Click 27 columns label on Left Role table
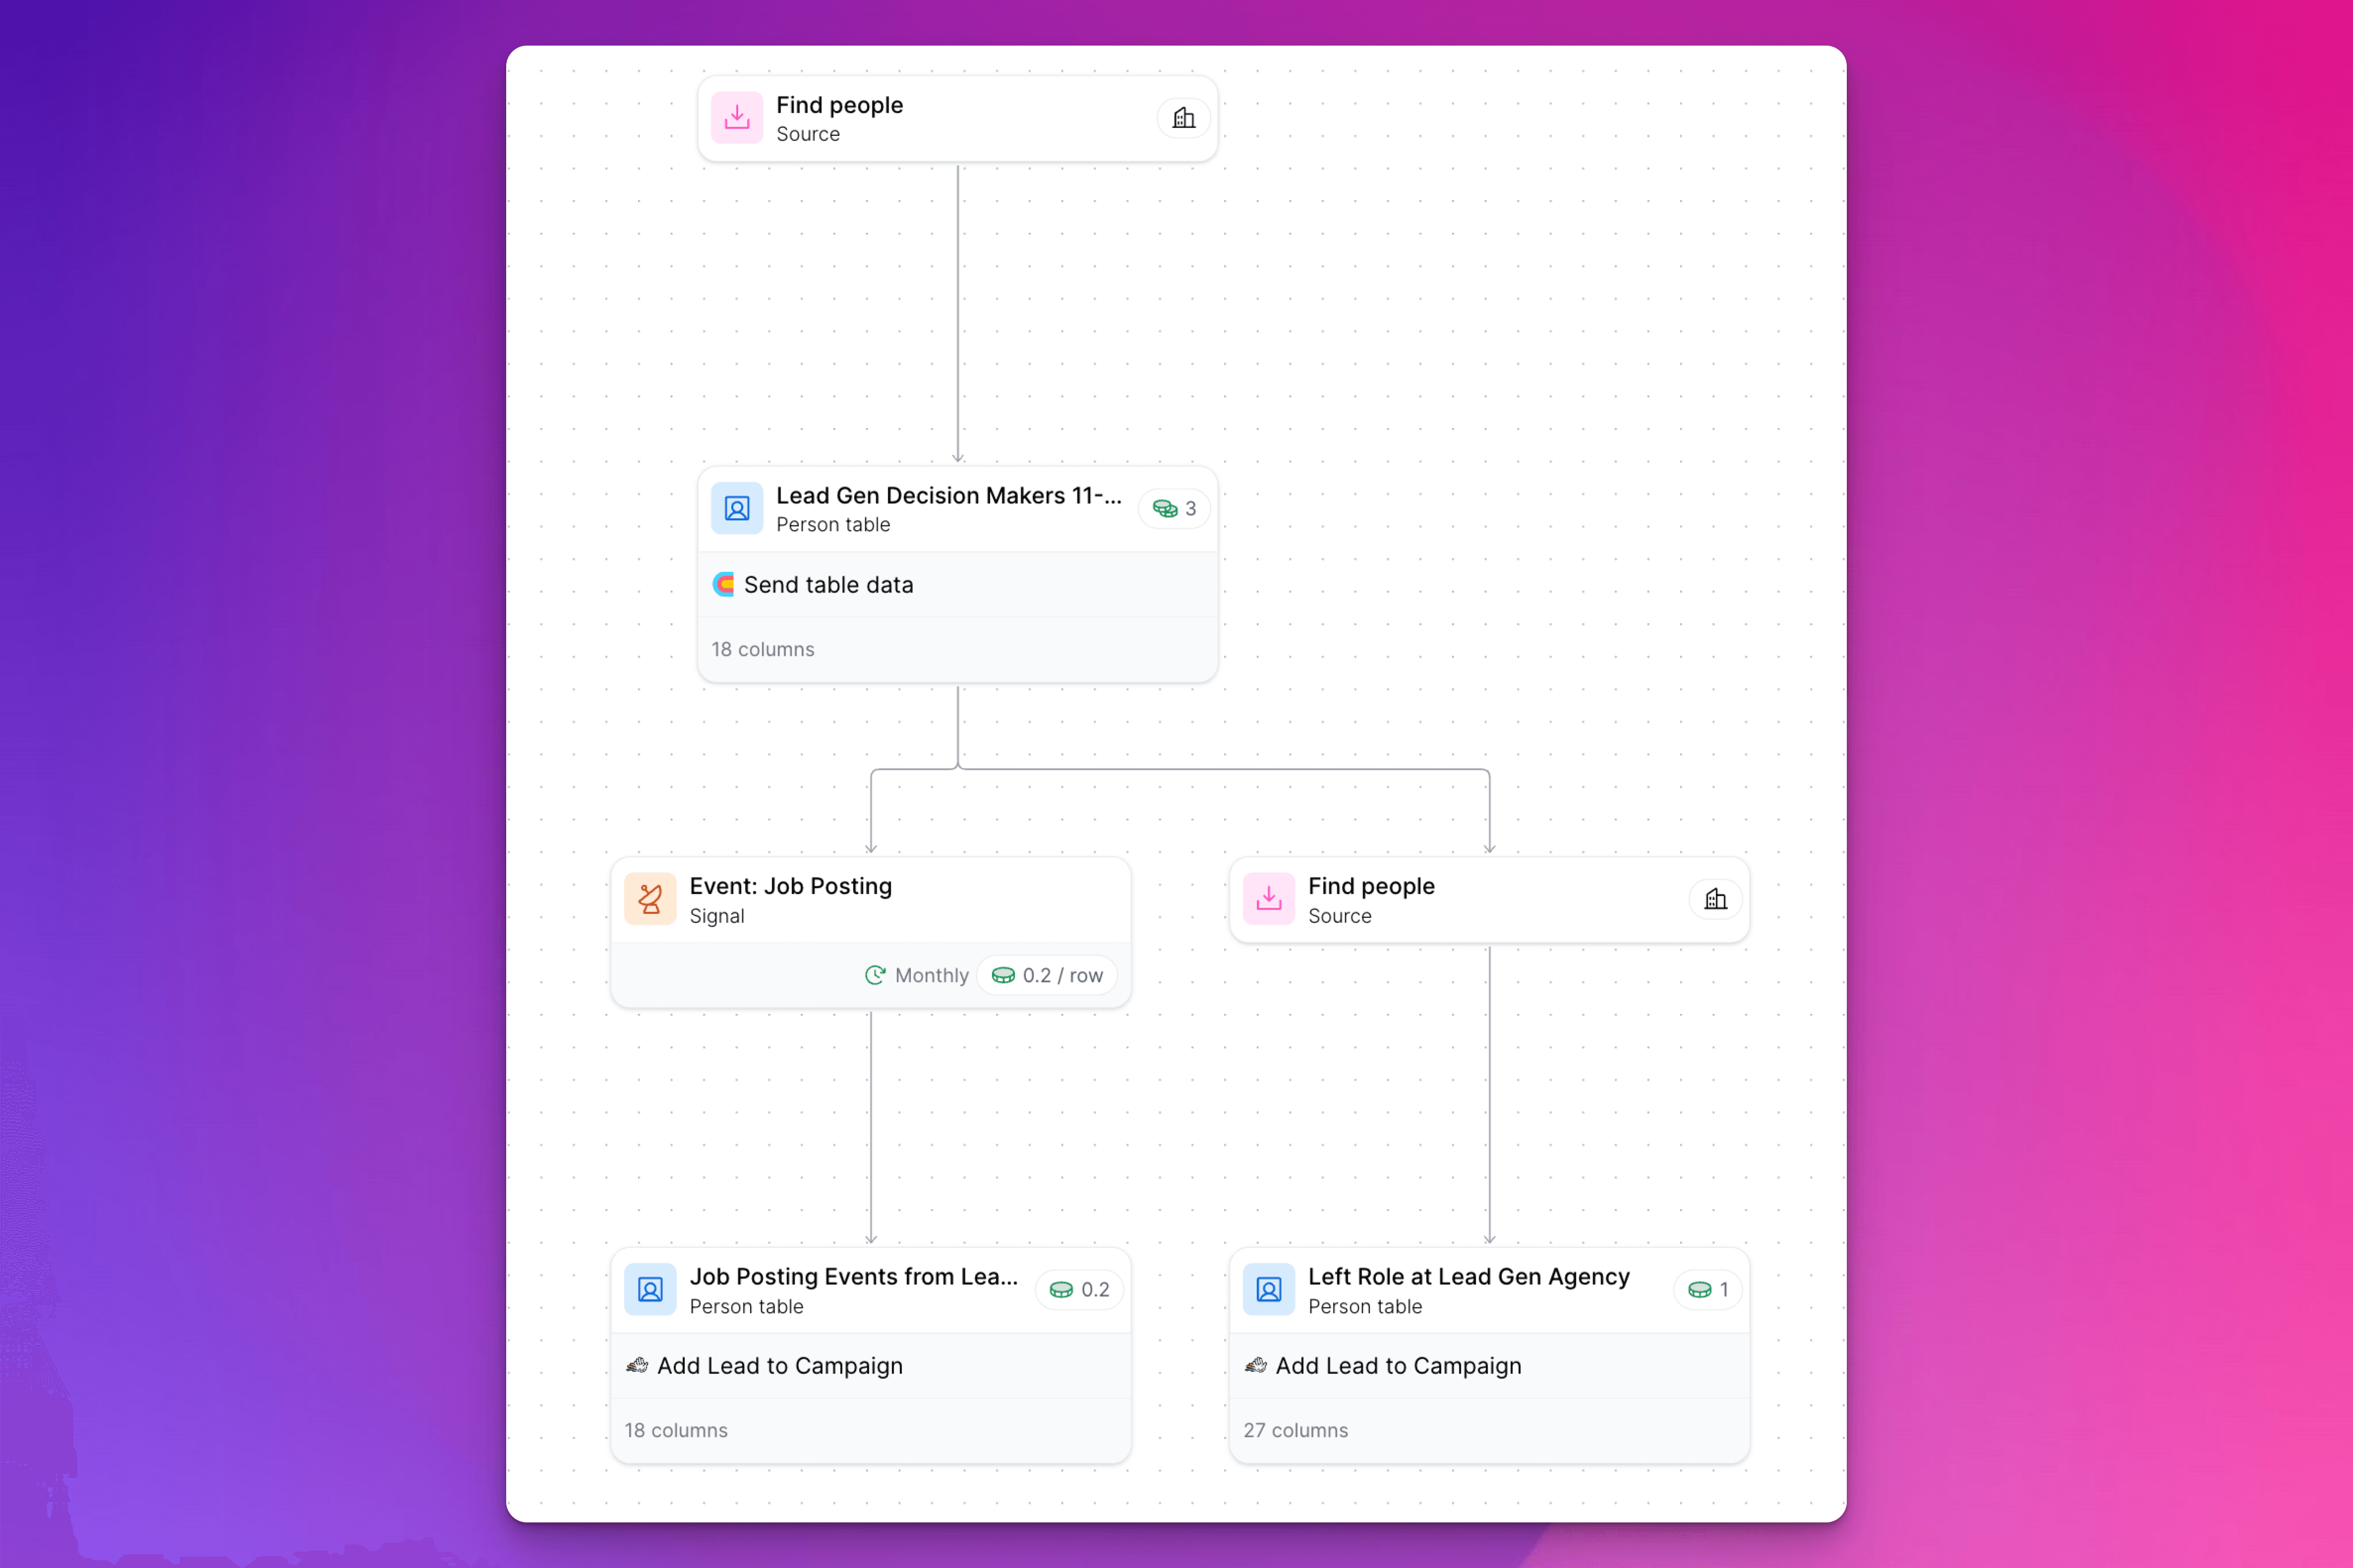 coord(1295,1431)
